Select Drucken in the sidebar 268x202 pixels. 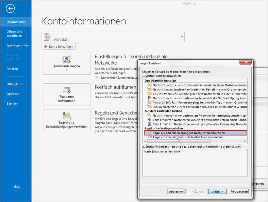click(12, 69)
